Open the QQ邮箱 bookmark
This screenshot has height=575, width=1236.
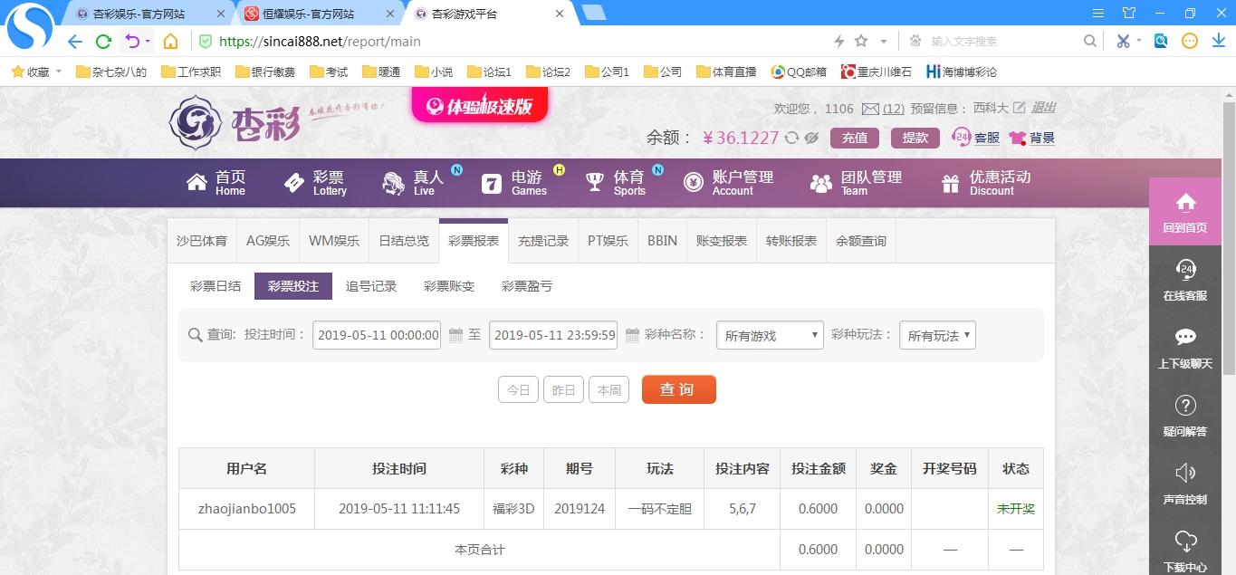tap(799, 72)
